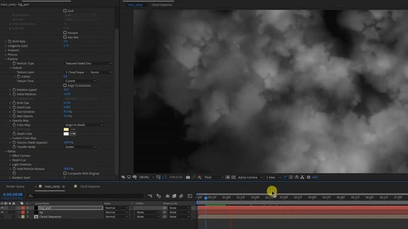This screenshot has width=408, height=229.
Task: Toggle the Color Map stopwatch icon
Action: point(14,125)
